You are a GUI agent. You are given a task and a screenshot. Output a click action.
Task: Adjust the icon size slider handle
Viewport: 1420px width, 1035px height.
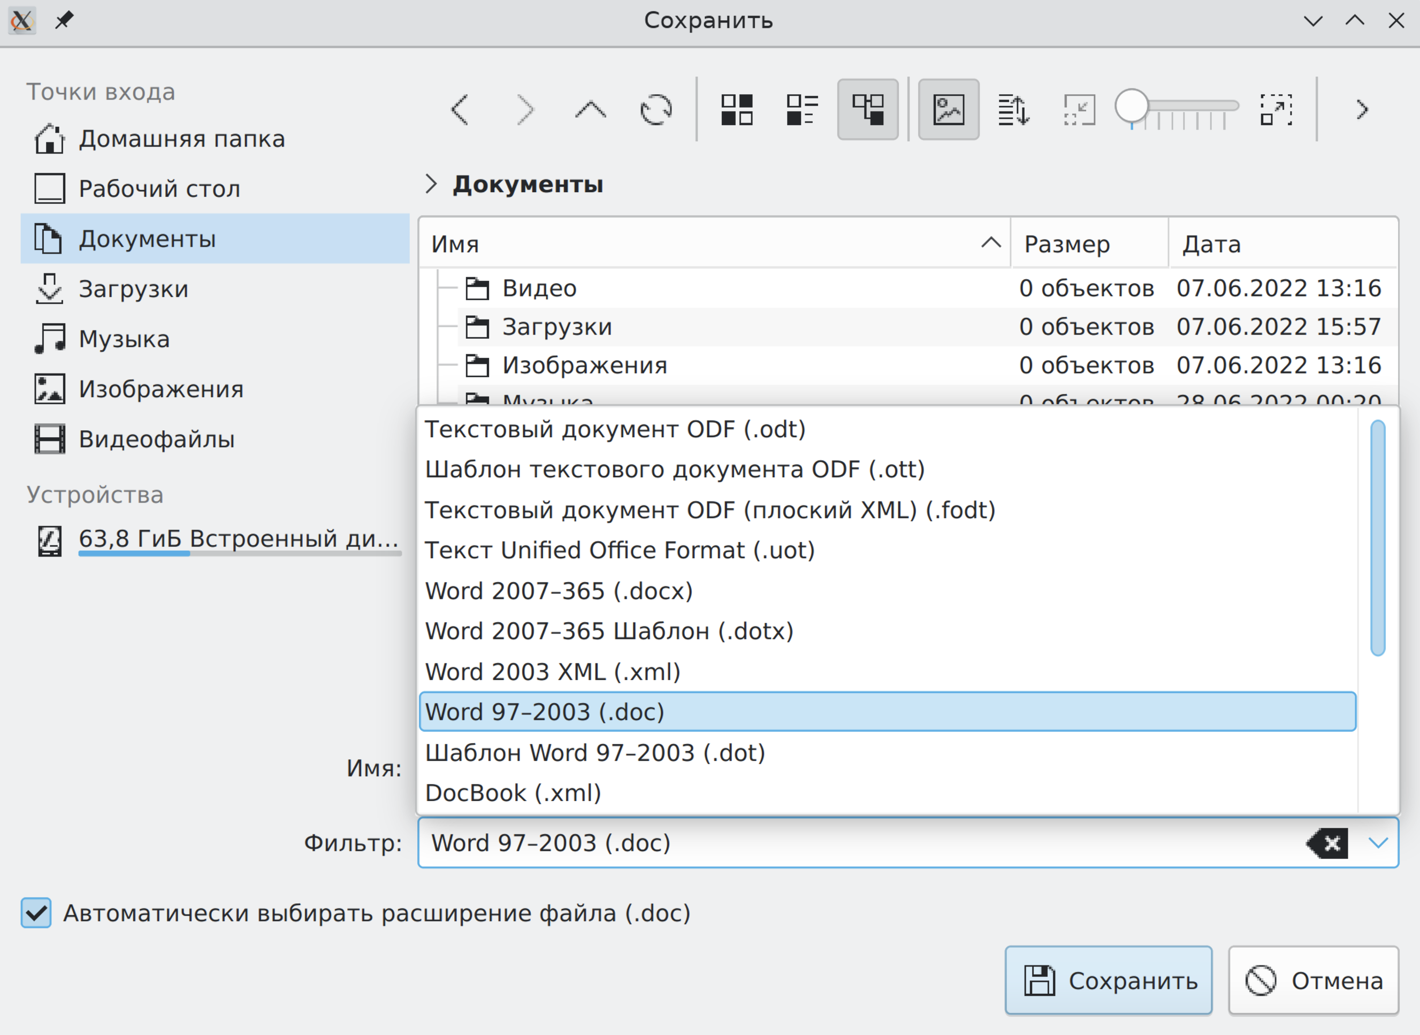click(x=1131, y=106)
